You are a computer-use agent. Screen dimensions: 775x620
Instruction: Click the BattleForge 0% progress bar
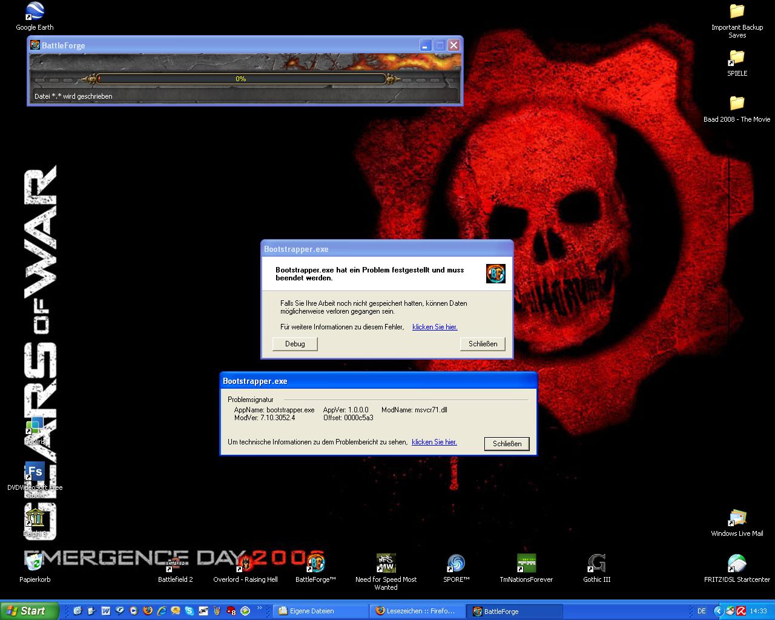(241, 79)
